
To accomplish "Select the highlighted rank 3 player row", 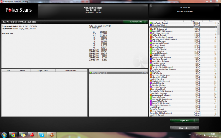I will coord(183,27).
